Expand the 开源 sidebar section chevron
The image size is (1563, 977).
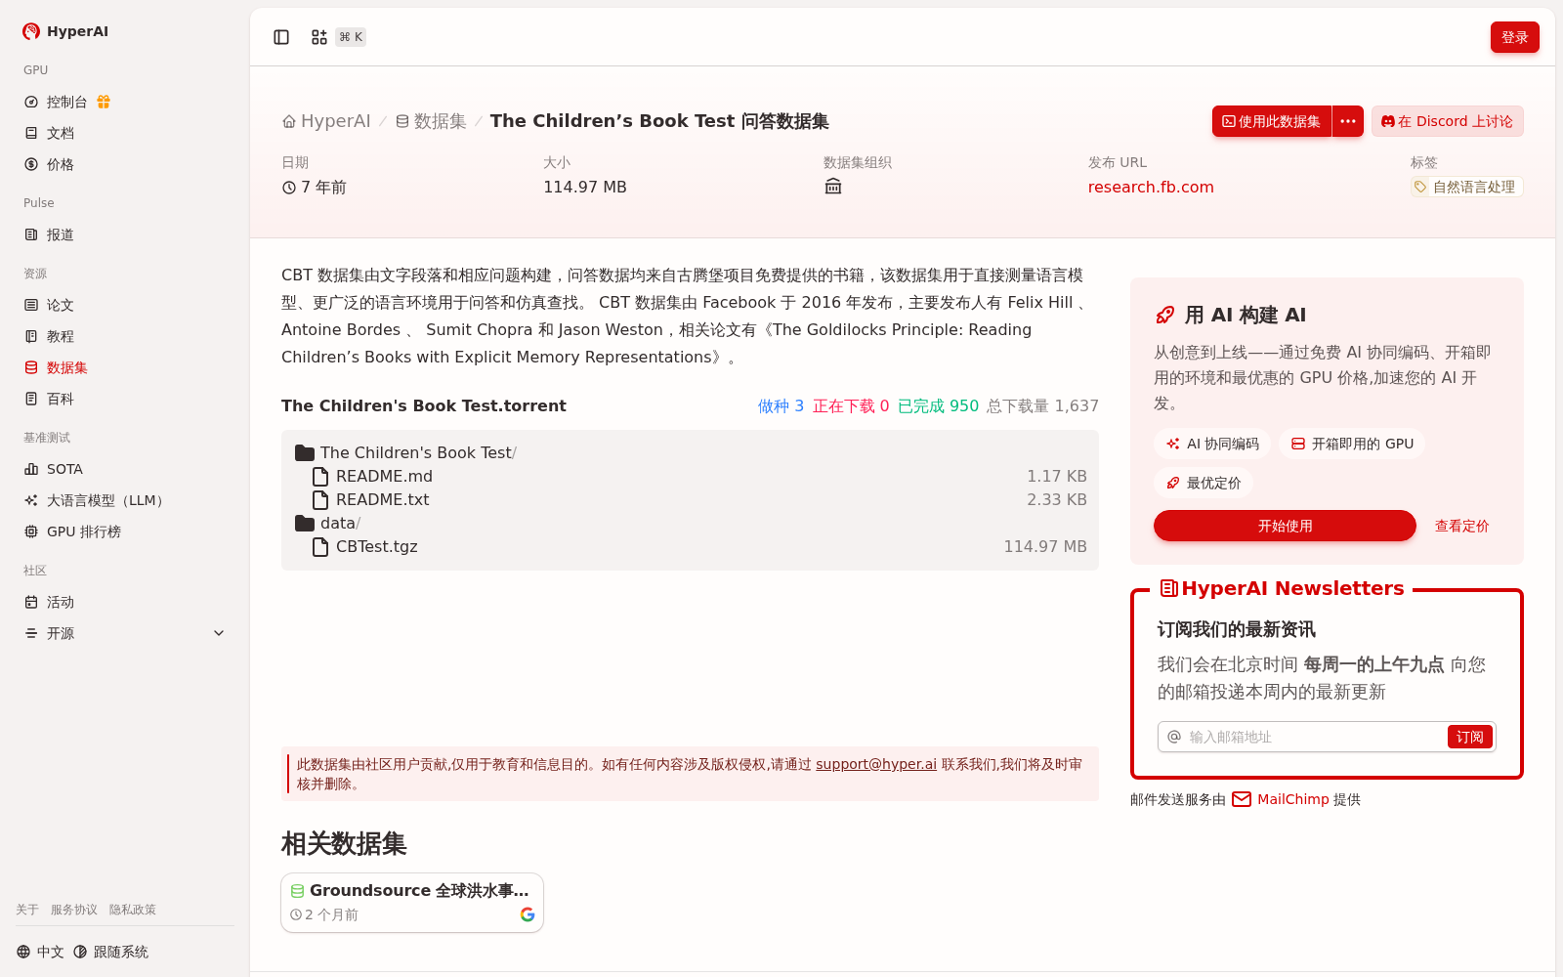pos(219,633)
